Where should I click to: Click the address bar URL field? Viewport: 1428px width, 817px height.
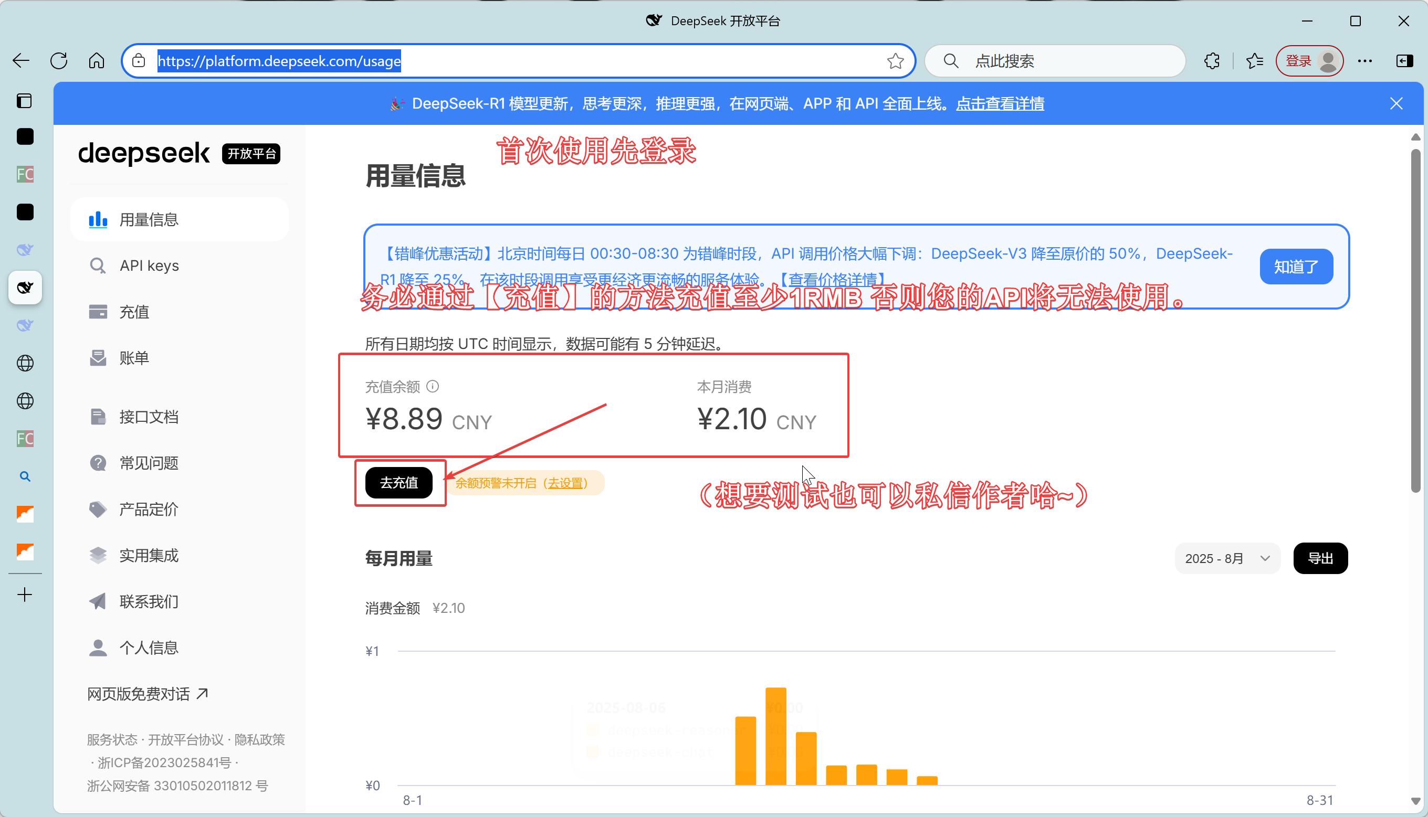coord(519,60)
